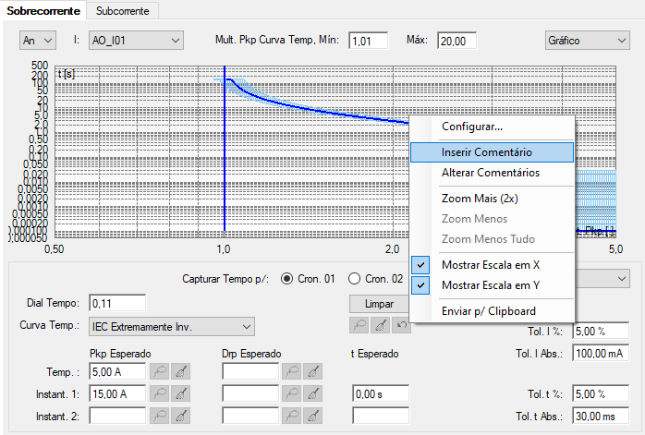Click the broom icon next to Instant. 2 pickup
This screenshot has height=435, width=645.
coord(180,417)
